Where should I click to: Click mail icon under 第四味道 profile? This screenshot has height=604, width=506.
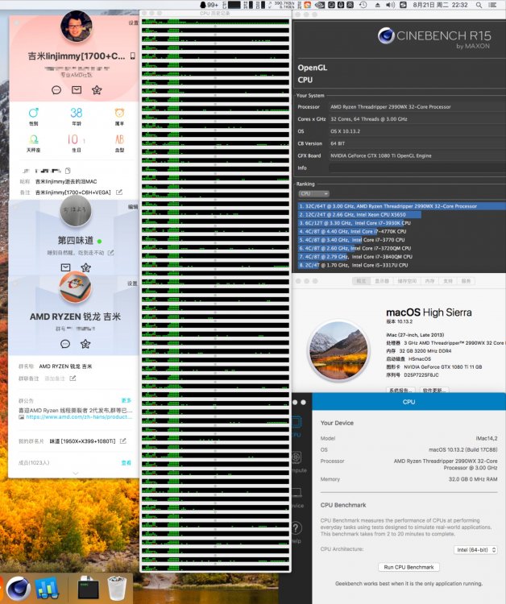coord(65,267)
